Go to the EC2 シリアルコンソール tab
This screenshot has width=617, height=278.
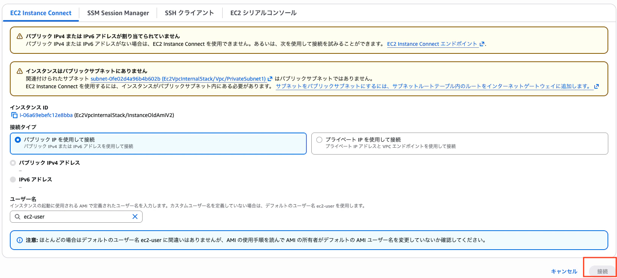click(263, 13)
